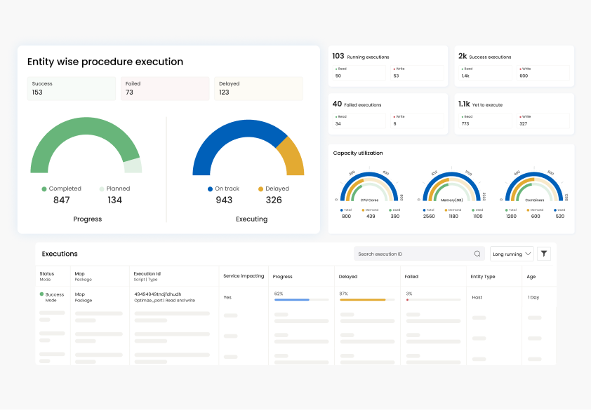Screen dimensions: 591x410
Task: Sort by the Delayed column header
Action: (348, 276)
